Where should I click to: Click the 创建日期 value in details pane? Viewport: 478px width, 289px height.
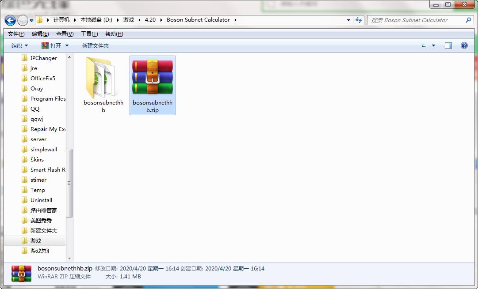235,268
